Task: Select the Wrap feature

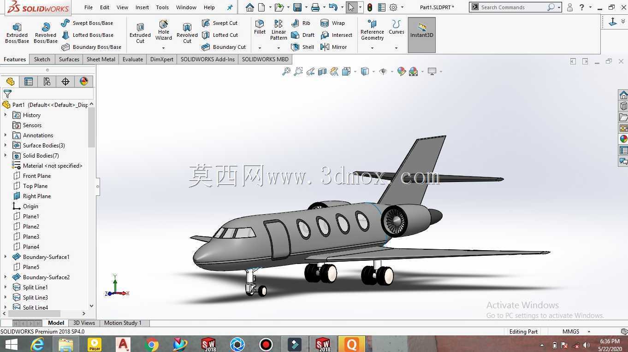Action: point(332,23)
